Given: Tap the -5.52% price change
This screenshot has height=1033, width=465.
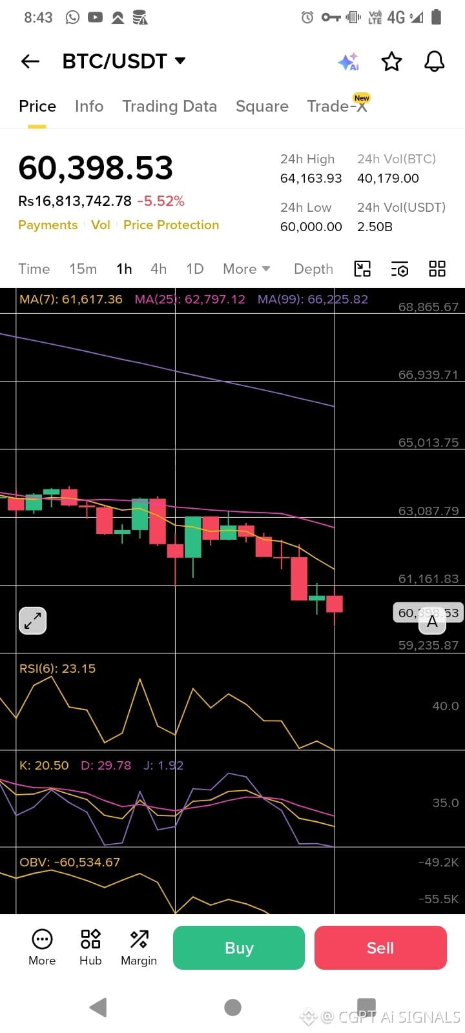Looking at the screenshot, I should coord(161,201).
